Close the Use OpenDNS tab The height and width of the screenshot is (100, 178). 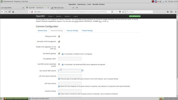point(23,8)
